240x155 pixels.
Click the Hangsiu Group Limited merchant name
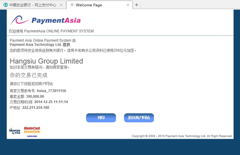coord(46,61)
